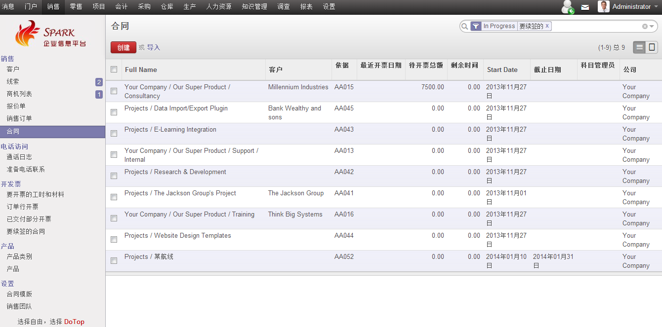The height and width of the screenshot is (327, 662).
Task: Remove the In Progress filter tag with x
Action: click(x=547, y=26)
